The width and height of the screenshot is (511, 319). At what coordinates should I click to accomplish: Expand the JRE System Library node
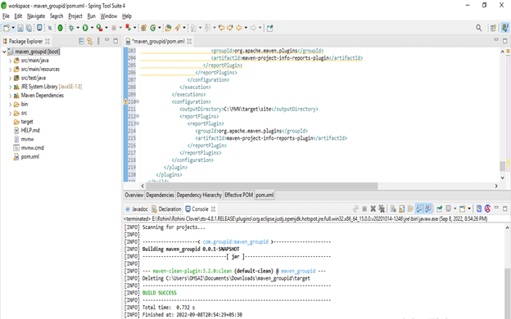click(x=10, y=87)
